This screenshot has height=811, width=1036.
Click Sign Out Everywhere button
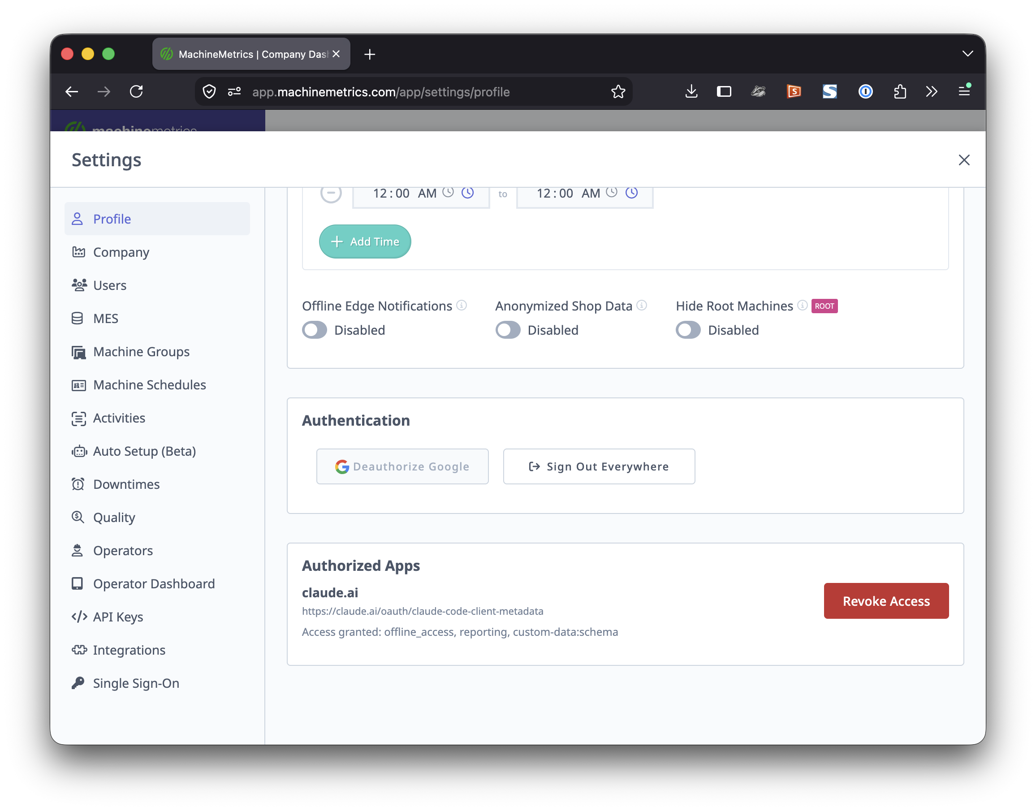pos(599,466)
